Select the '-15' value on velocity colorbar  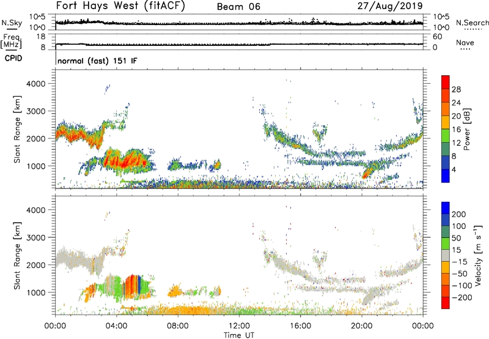460,261
